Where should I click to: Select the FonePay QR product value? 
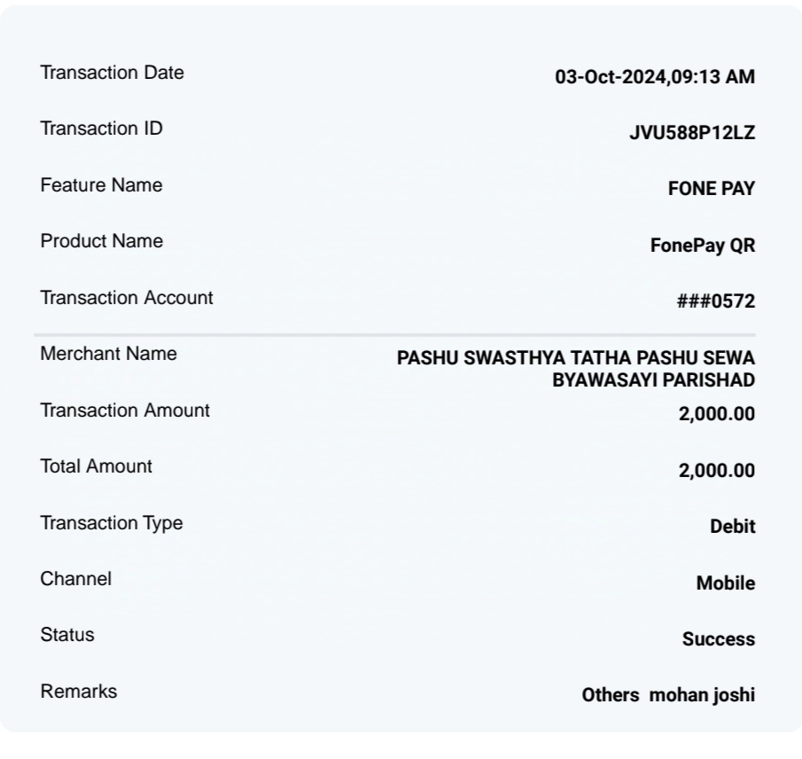702,245
